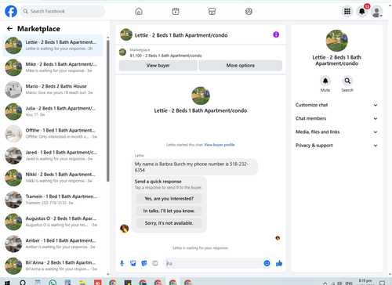Open Offthe - 1 Bed 1 Bath conversation
392x285 pixels.
click(x=53, y=134)
